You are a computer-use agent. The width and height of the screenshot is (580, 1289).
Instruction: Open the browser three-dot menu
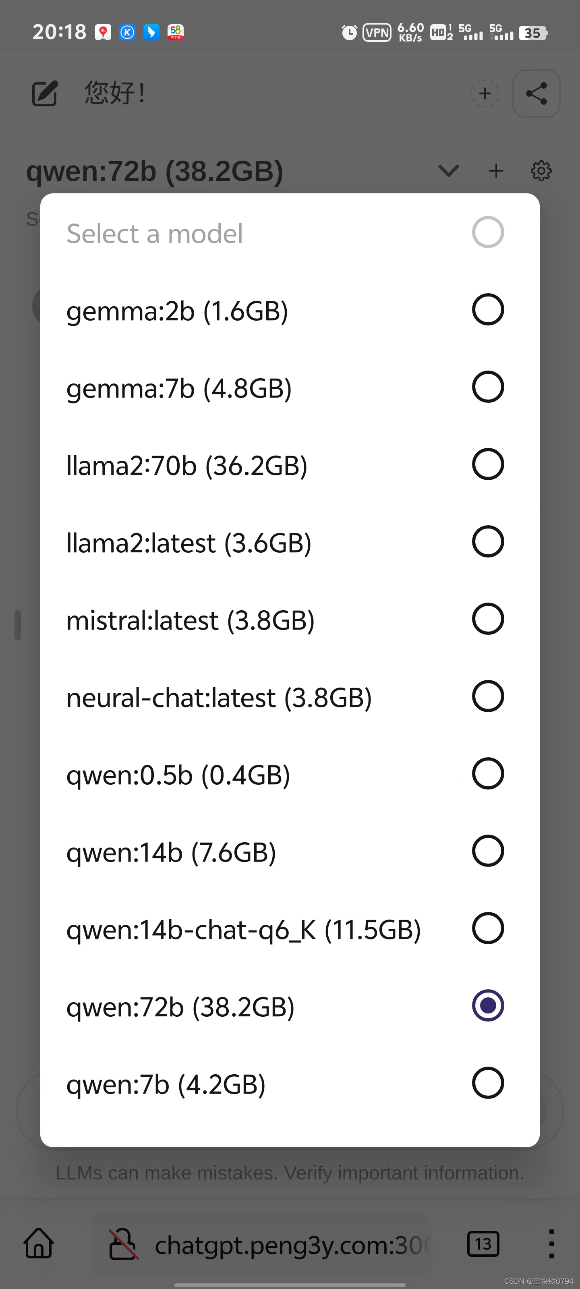[551, 1244]
